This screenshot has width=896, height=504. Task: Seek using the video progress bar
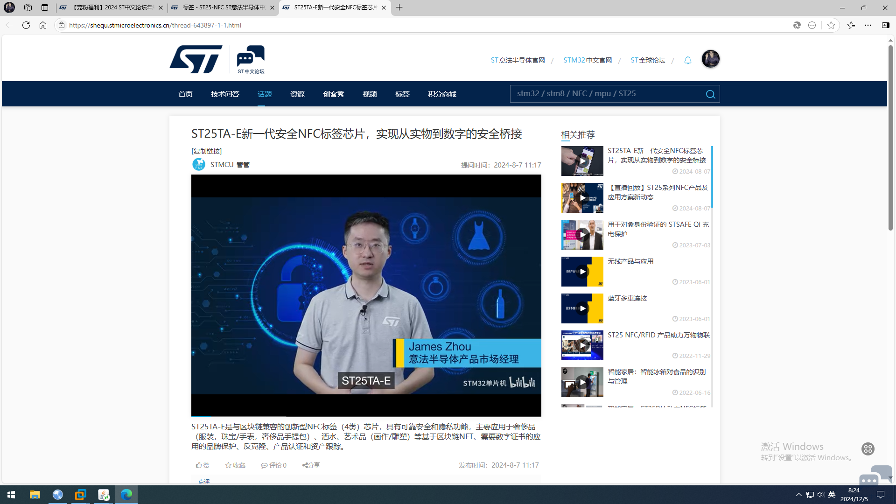tap(366, 416)
